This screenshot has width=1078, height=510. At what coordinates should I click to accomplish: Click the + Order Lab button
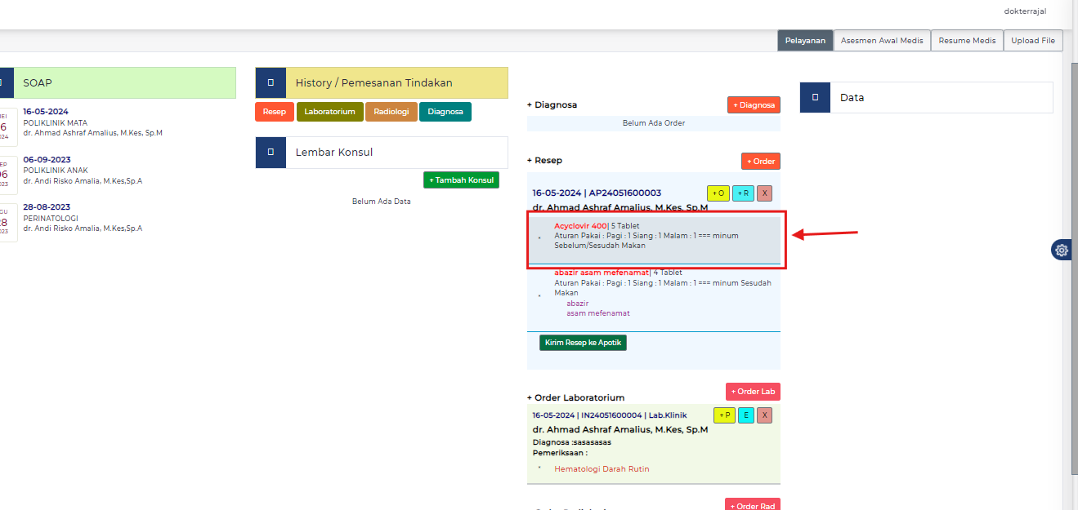tap(753, 392)
